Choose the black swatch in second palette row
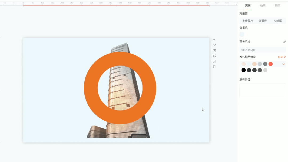Screen dimensions: 288x162 click(243, 70)
